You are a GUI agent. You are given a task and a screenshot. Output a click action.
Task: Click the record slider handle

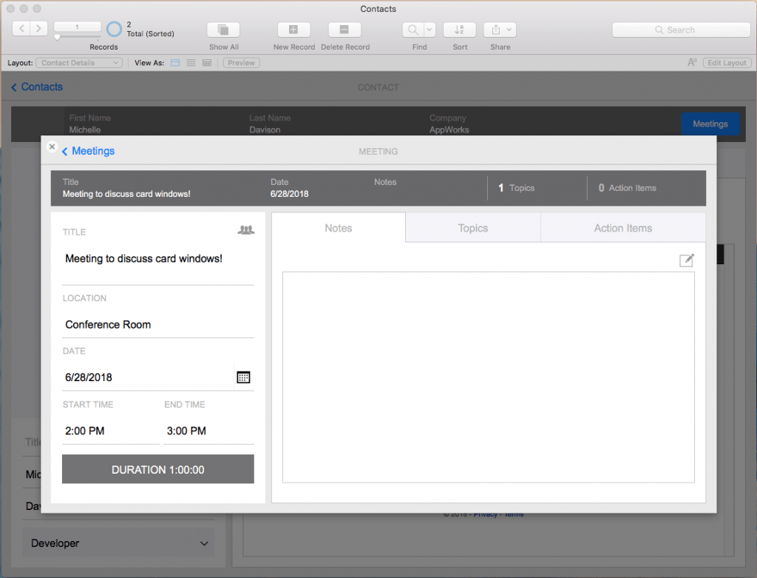[x=57, y=37]
